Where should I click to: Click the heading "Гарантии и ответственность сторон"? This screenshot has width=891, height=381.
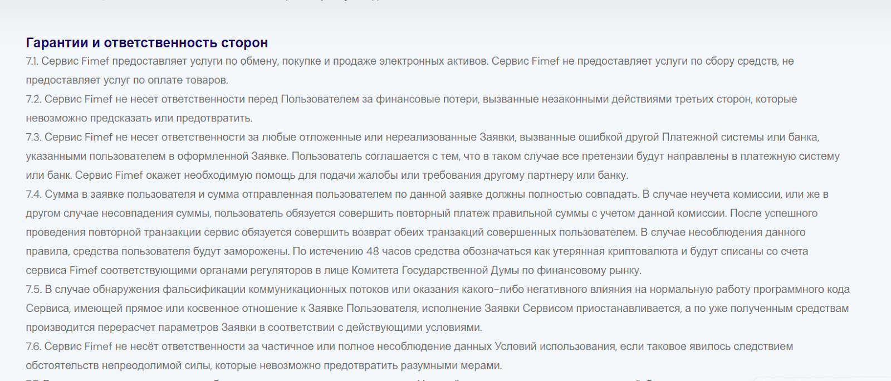(x=147, y=43)
